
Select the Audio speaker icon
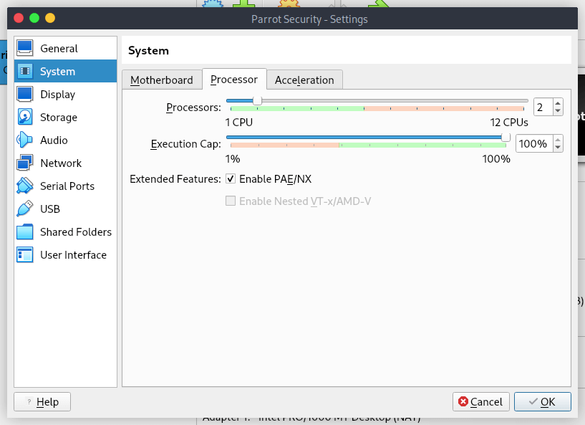[25, 140]
